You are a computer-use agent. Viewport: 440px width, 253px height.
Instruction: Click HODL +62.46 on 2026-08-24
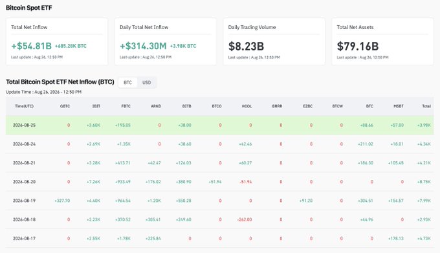coord(245,144)
